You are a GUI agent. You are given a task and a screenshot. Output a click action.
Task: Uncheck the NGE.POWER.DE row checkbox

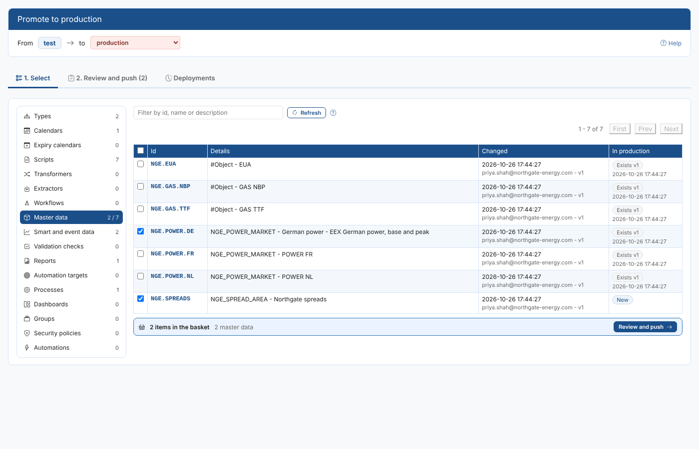[140, 231]
